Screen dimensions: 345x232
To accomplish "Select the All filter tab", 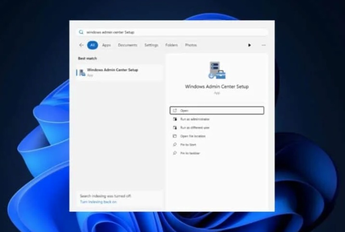I will click(x=93, y=45).
